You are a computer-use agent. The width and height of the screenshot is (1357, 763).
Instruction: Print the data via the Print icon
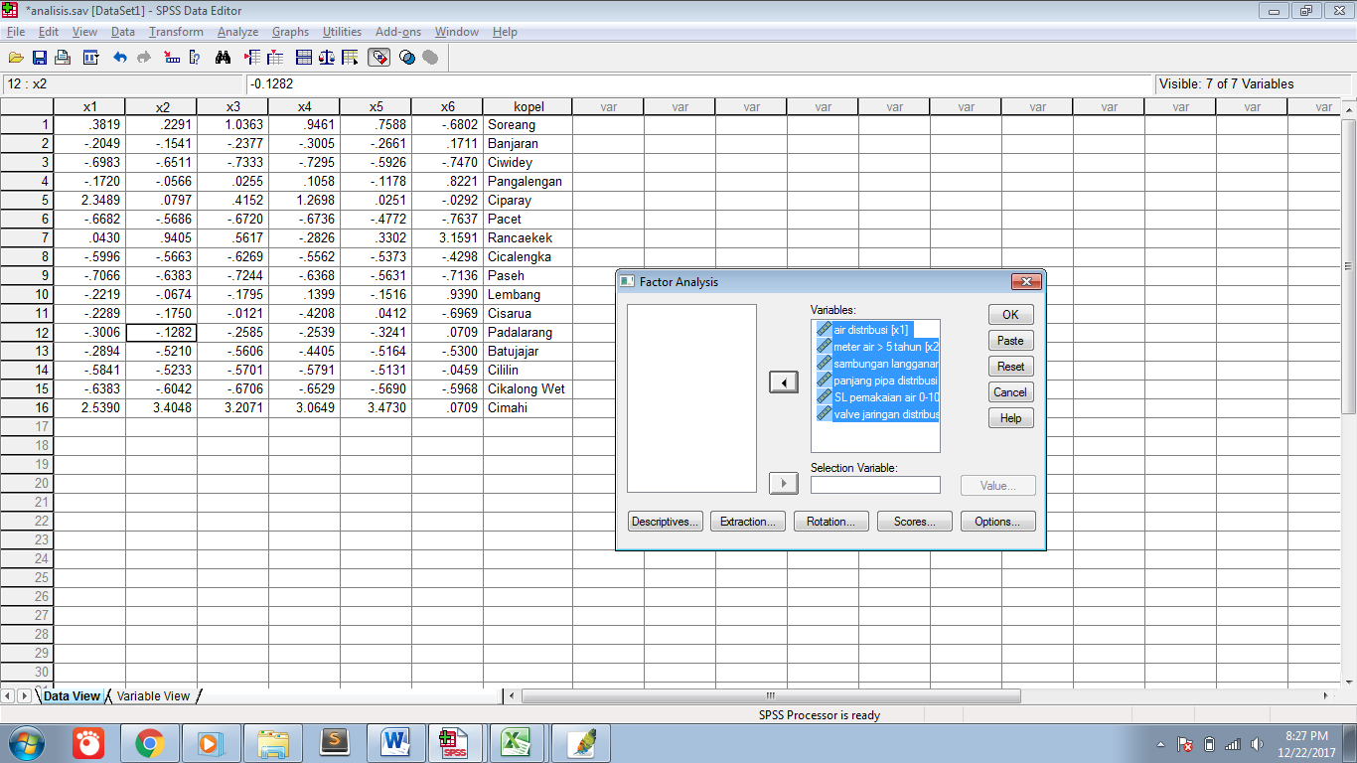(62, 57)
